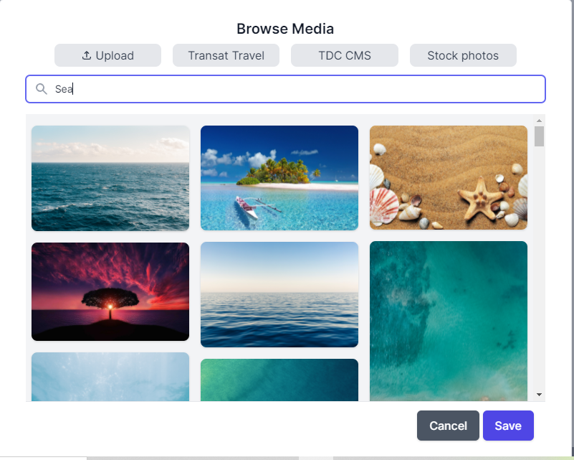Choose the tropical island with boat image

click(279, 178)
